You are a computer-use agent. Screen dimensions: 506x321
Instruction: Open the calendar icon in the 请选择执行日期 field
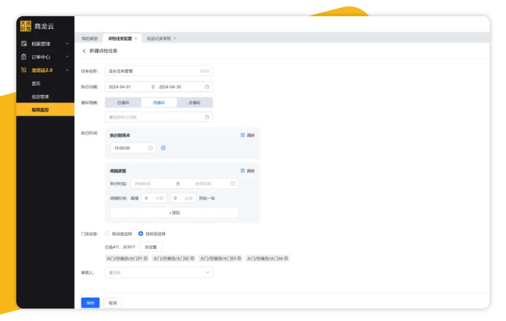point(207,117)
